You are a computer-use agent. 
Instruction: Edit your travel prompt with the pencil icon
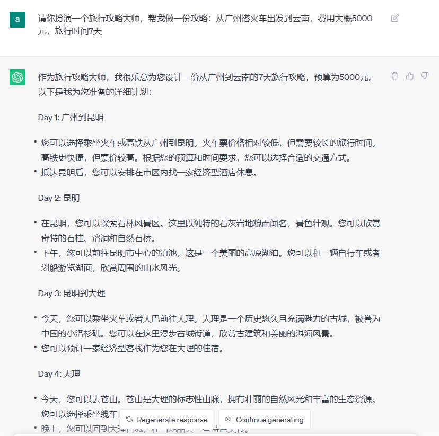(x=394, y=17)
